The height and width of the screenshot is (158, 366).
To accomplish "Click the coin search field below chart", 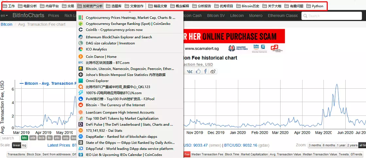I will (10, 138).
